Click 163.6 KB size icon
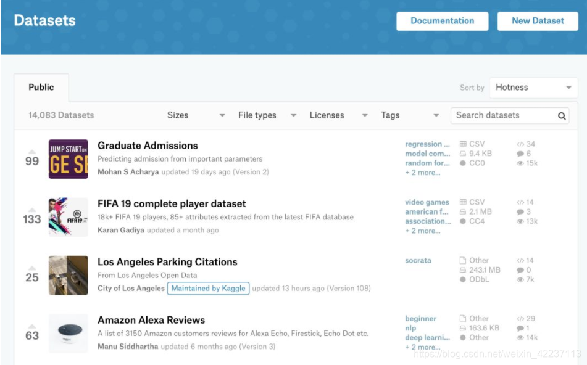 463,328
